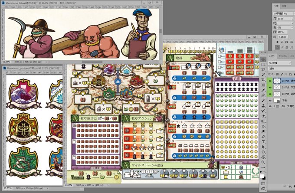The image size is (295, 193).
Task: Select the Eraser tool
Action: [263, 116]
